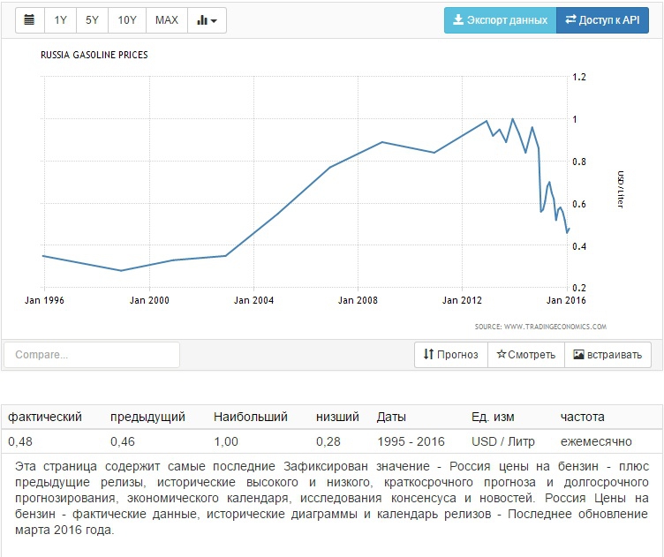The image size is (664, 557).
Task: Open Доступ к API access
Action: pos(602,20)
